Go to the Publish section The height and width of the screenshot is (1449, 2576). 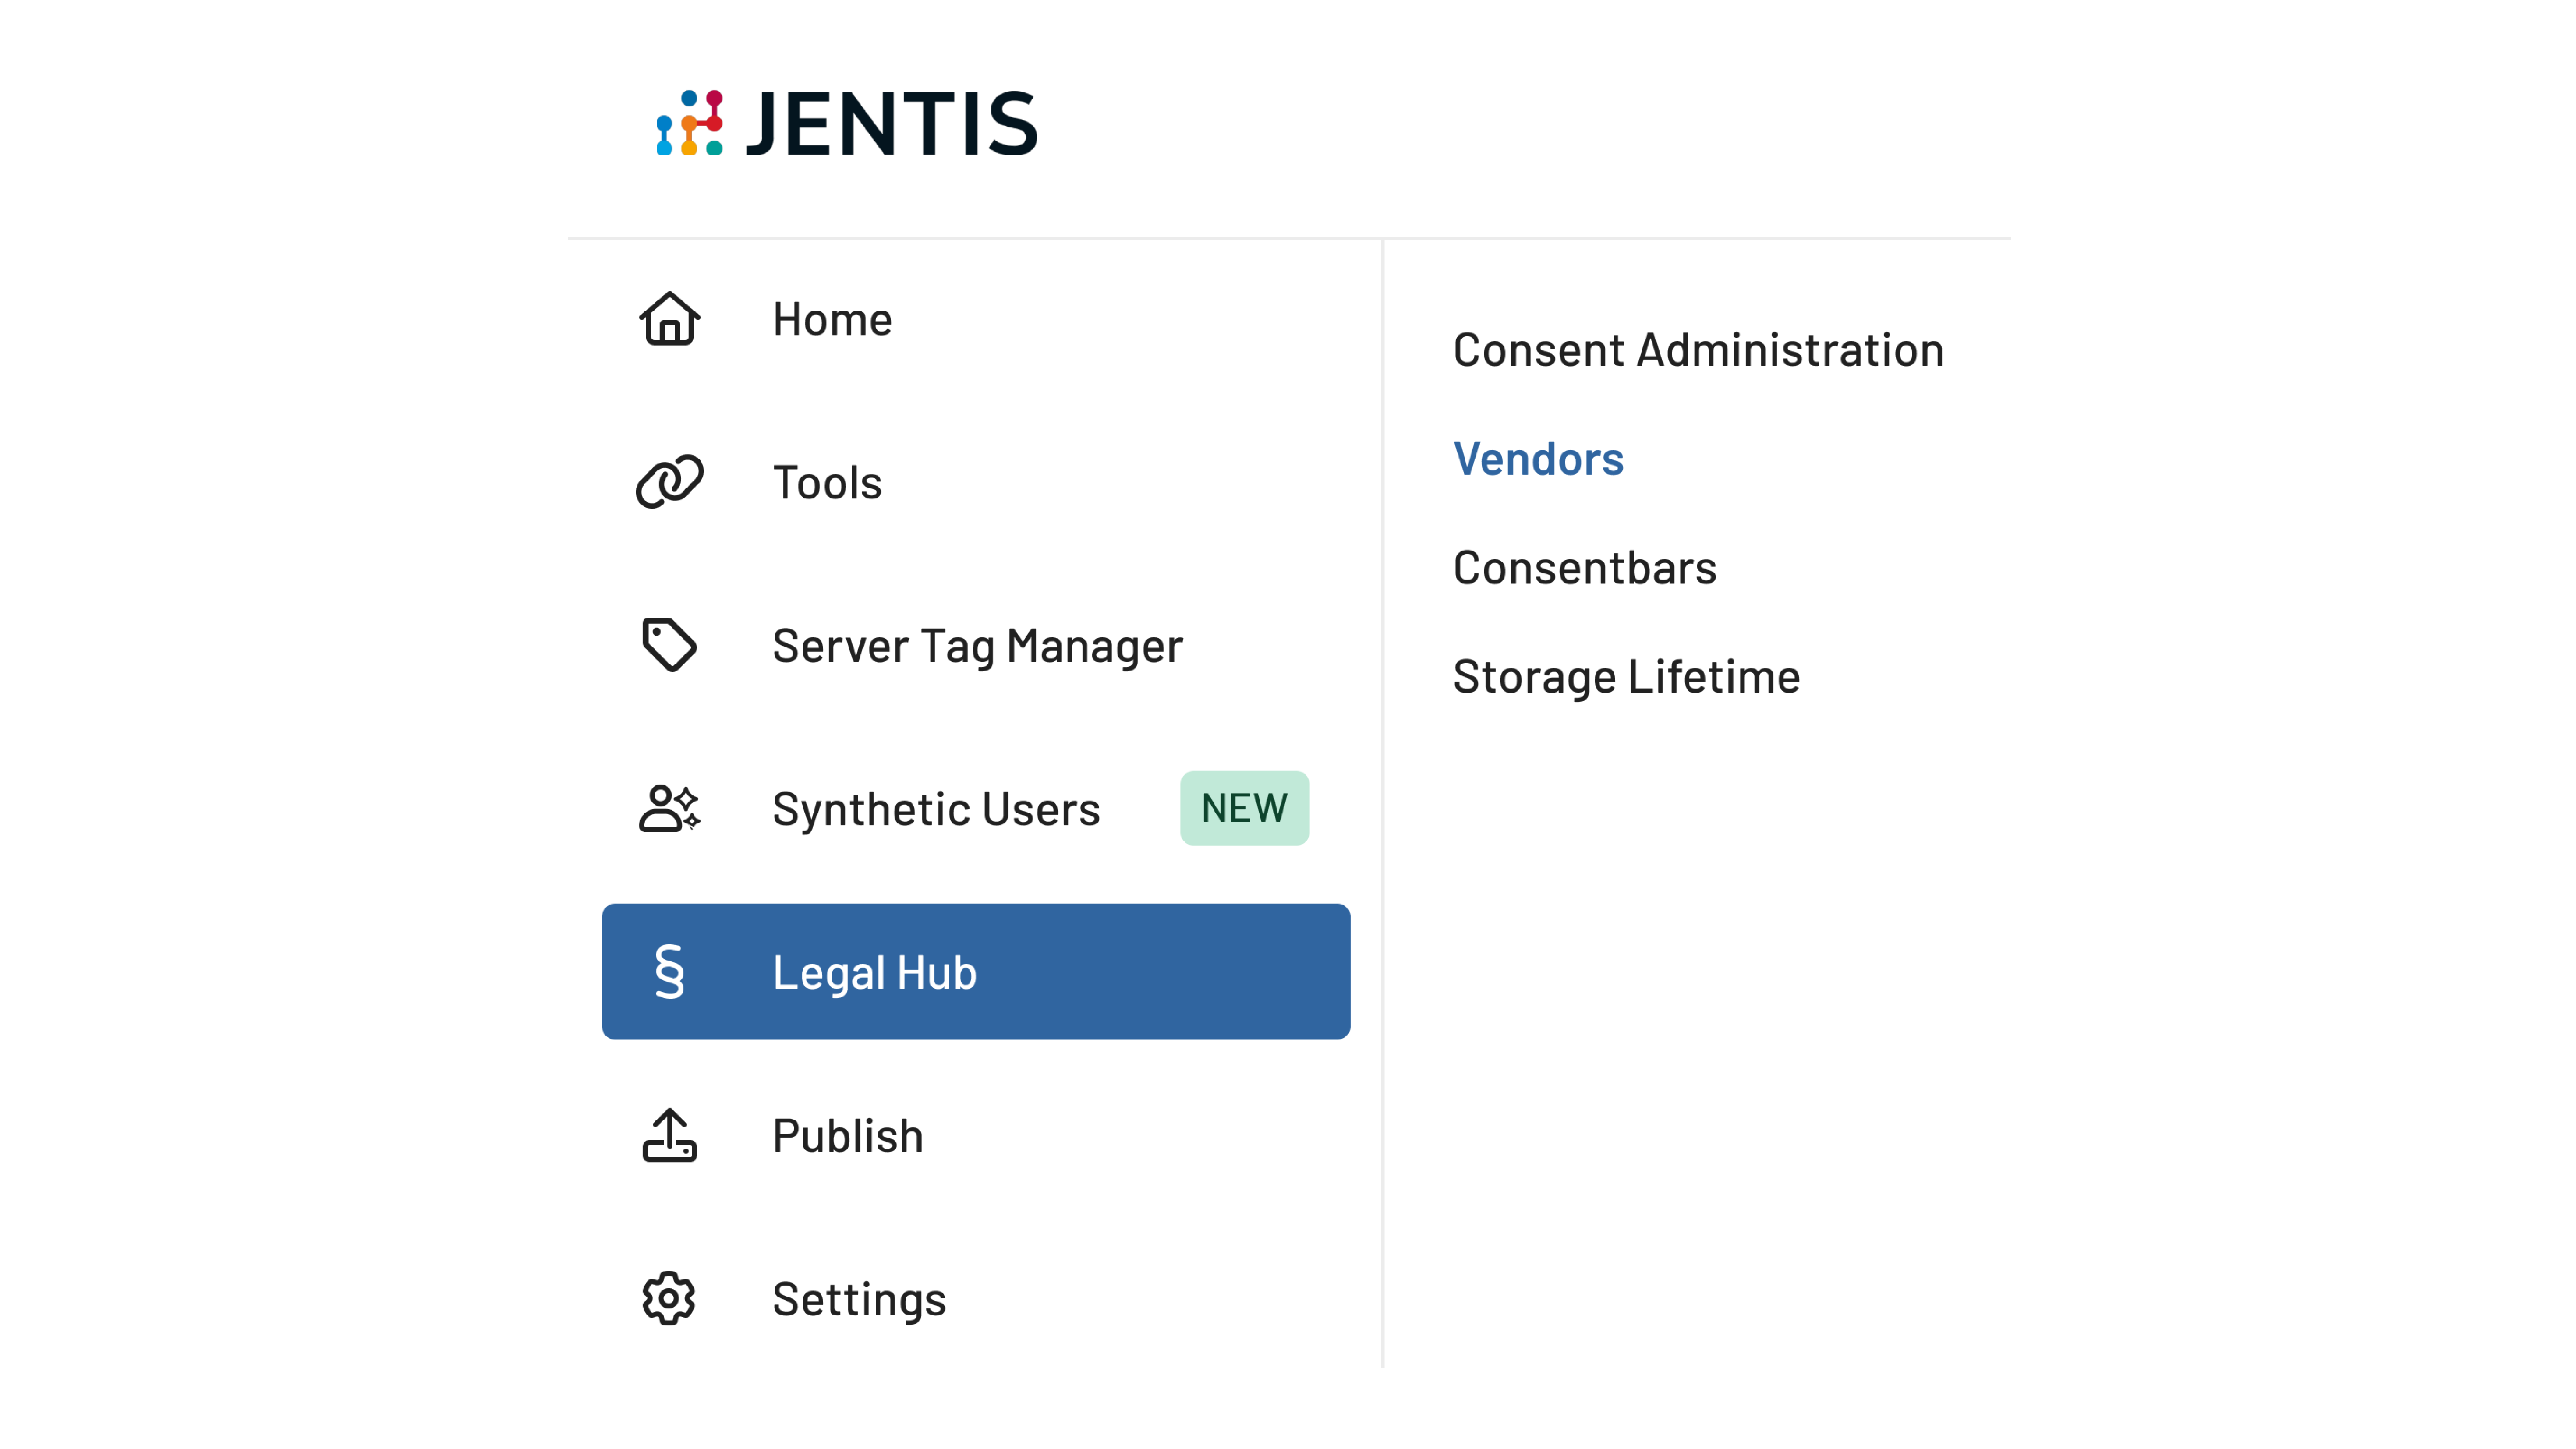point(976,1135)
